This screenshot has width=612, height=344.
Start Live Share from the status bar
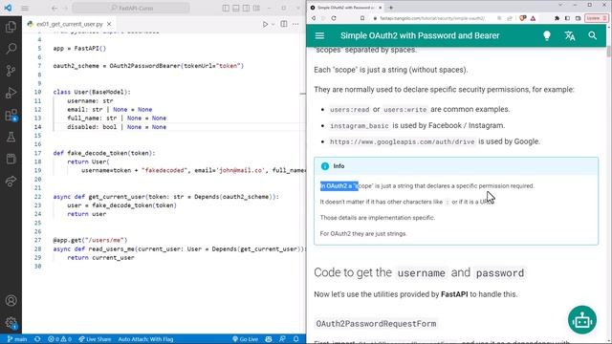[95, 339]
